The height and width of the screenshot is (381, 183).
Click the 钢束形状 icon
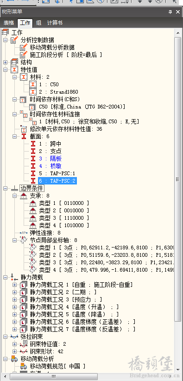point(24,352)
